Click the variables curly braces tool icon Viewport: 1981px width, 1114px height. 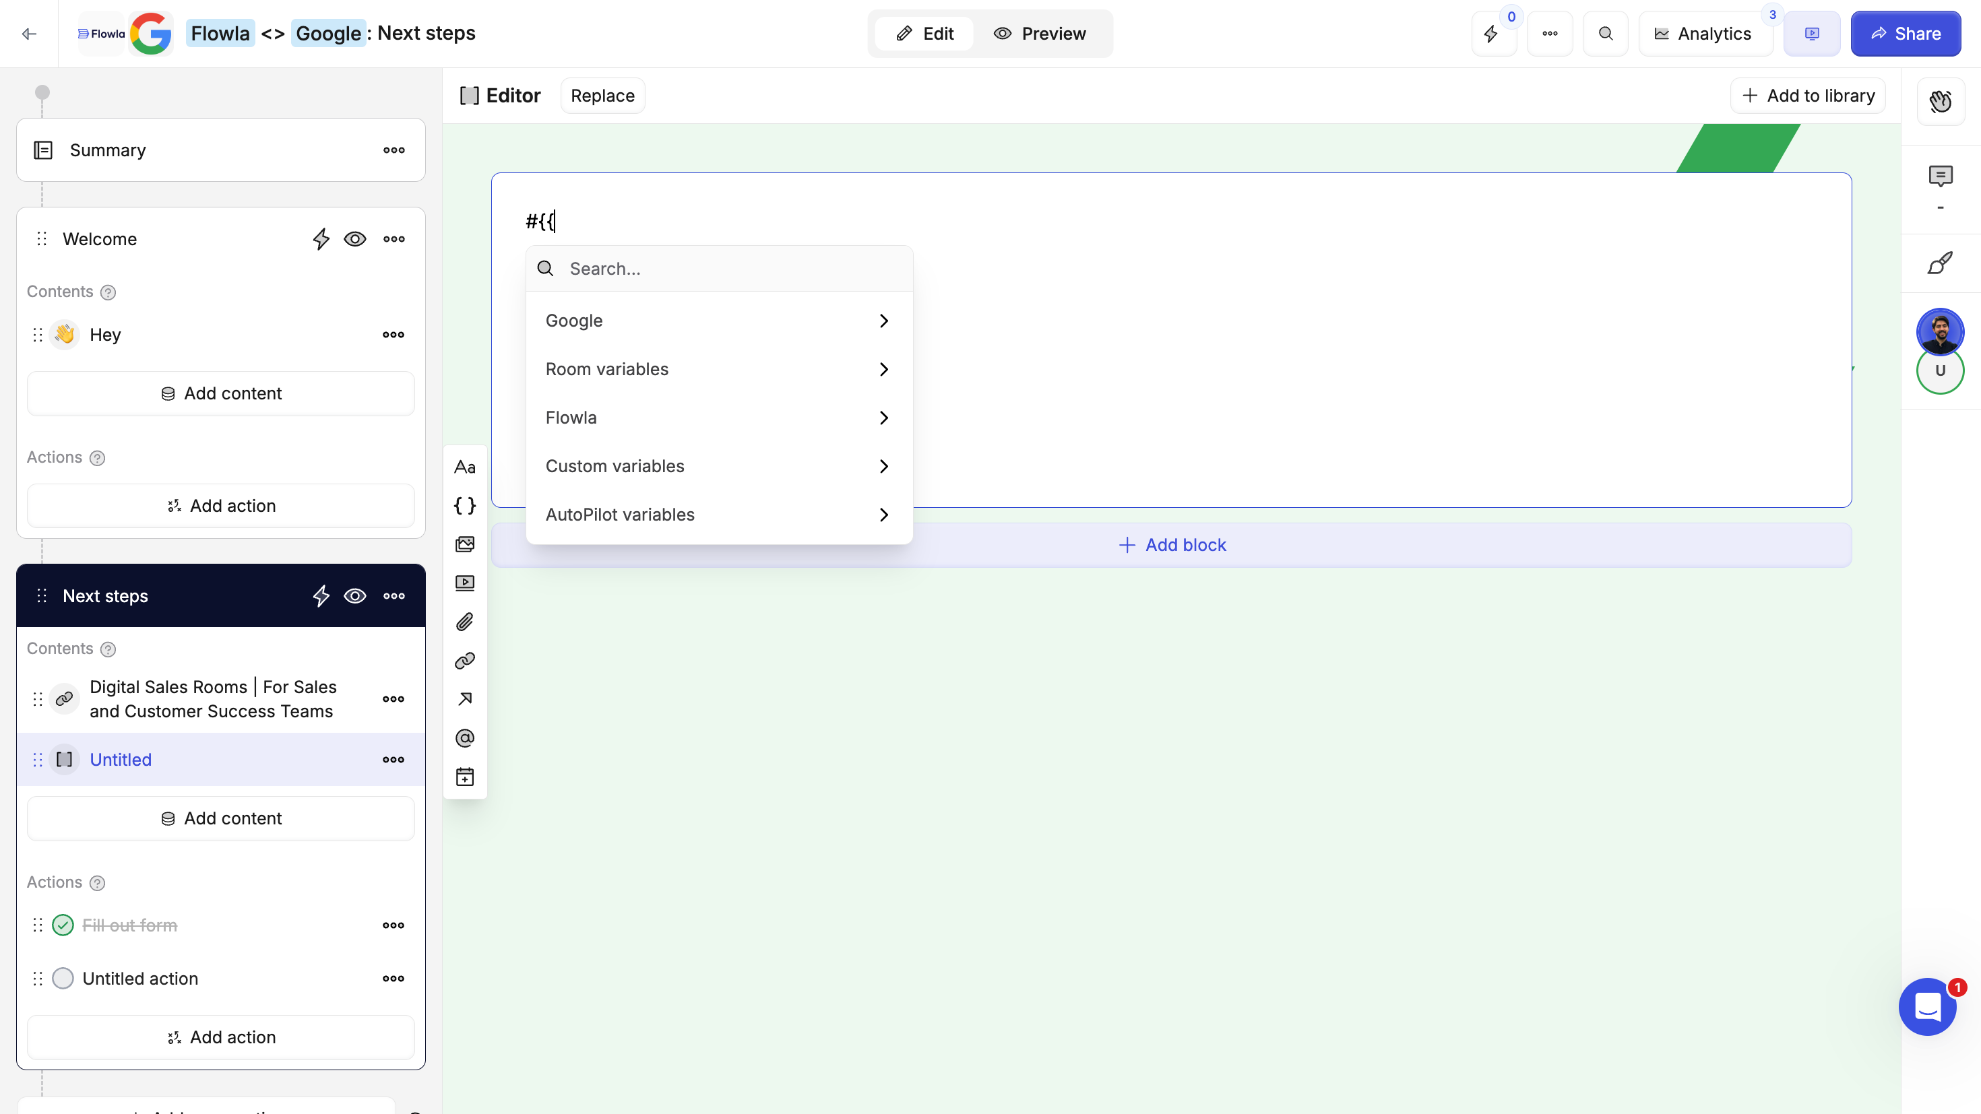coord(464,506)
